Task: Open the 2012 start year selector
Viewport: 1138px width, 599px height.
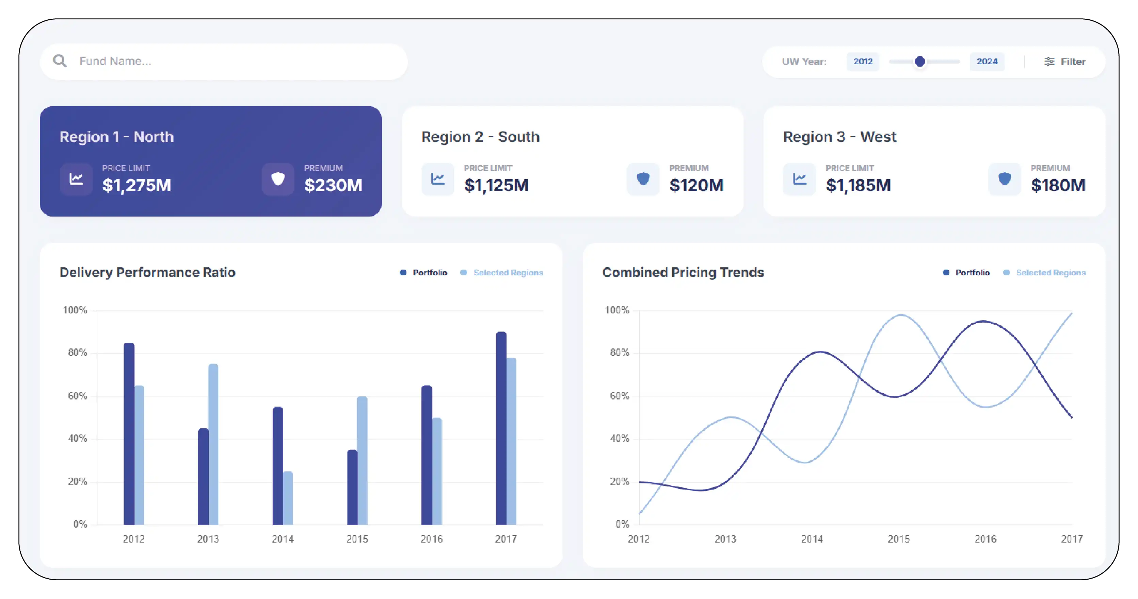Action: point(863,62)
